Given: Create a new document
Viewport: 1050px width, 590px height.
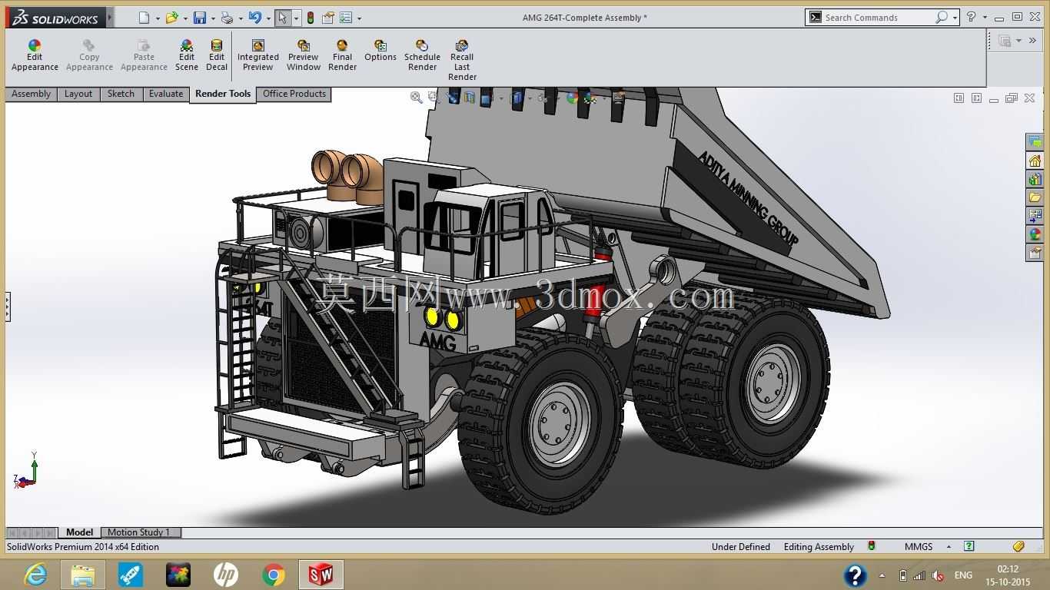Looking at the screenshot, I should pyautogui.click(x=144, y=18).
